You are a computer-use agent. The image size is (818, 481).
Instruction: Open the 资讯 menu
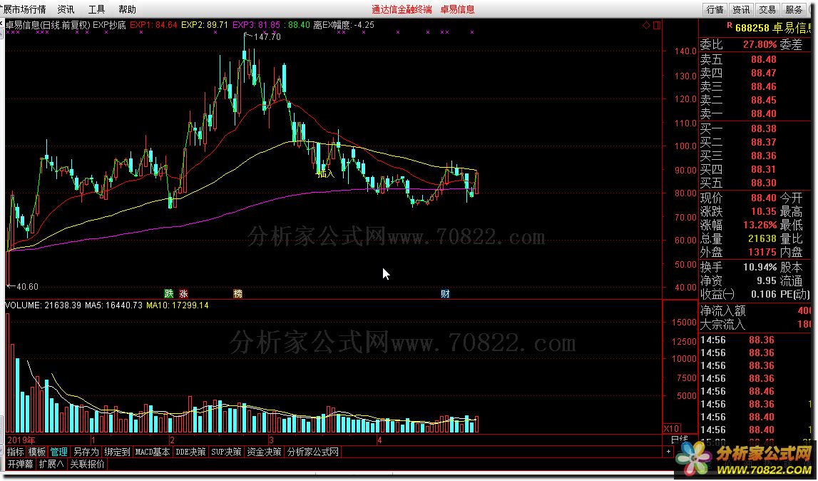(x=66, y=9)
